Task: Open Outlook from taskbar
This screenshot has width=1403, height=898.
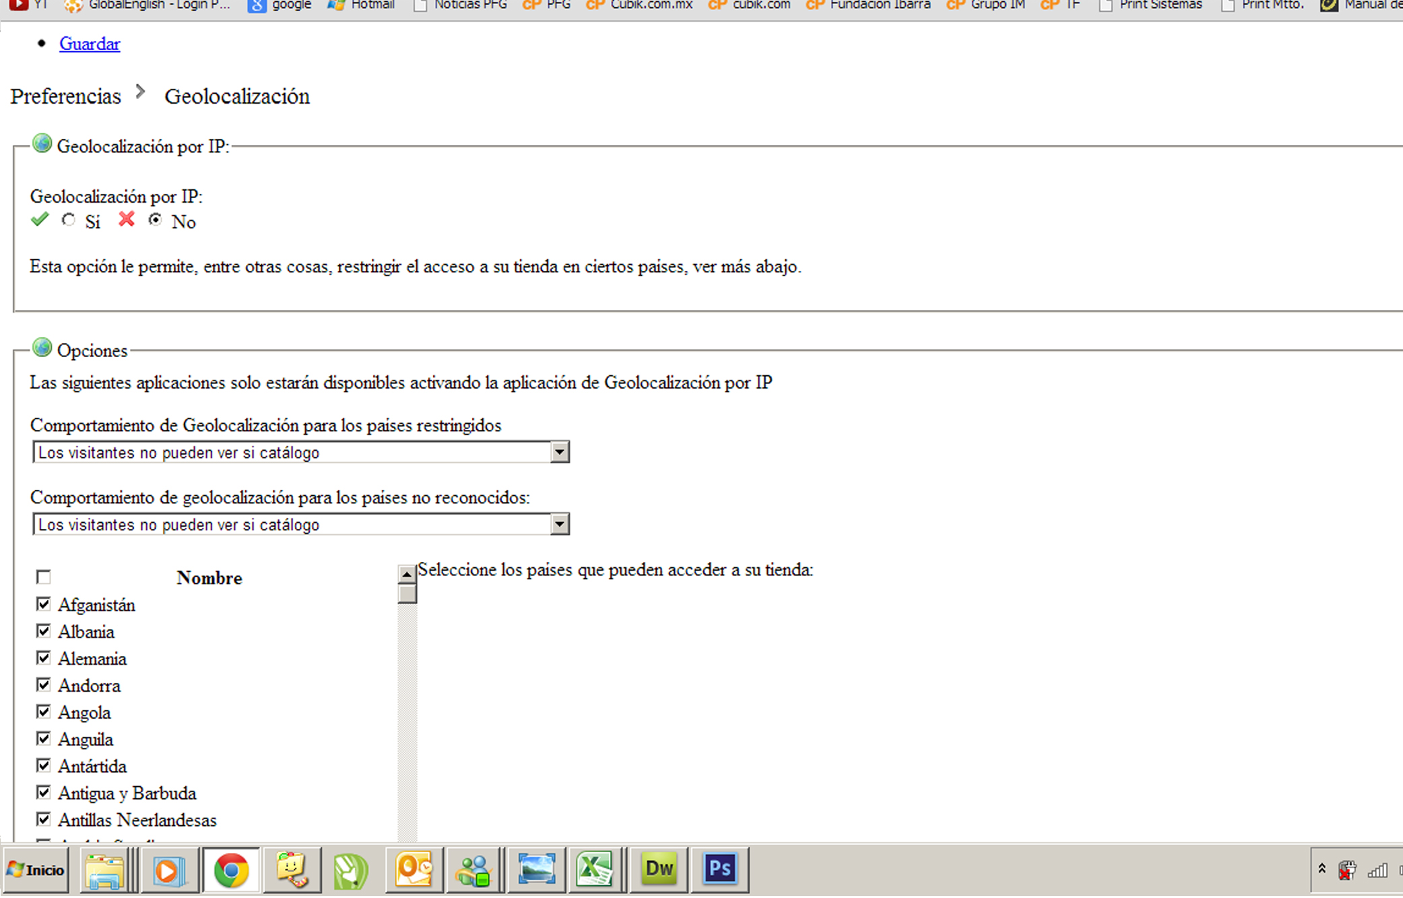Action: coord(413,869)
